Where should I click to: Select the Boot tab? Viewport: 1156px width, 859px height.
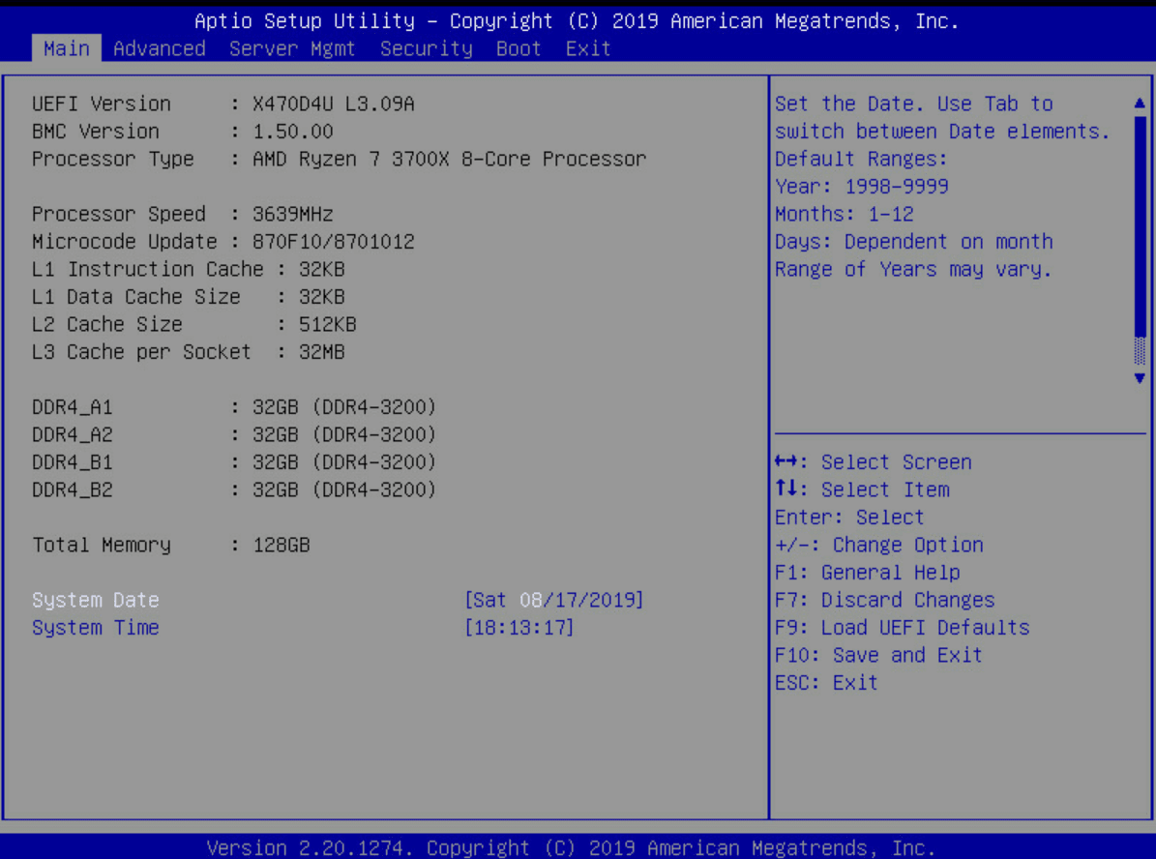click(x=519, y=48)
